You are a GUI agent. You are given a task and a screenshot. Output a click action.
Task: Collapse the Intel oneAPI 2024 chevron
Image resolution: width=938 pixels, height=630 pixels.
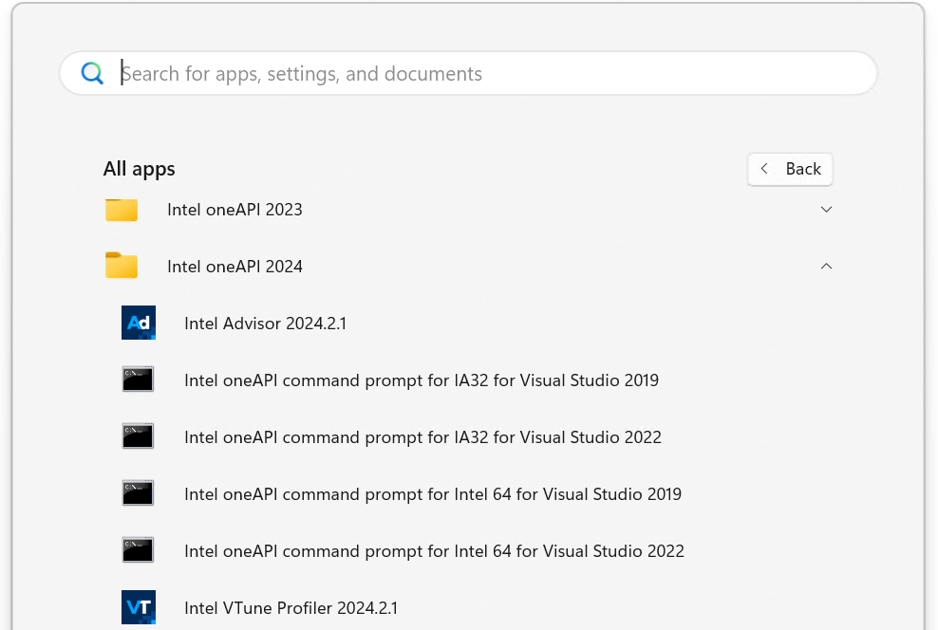(826, 267)
